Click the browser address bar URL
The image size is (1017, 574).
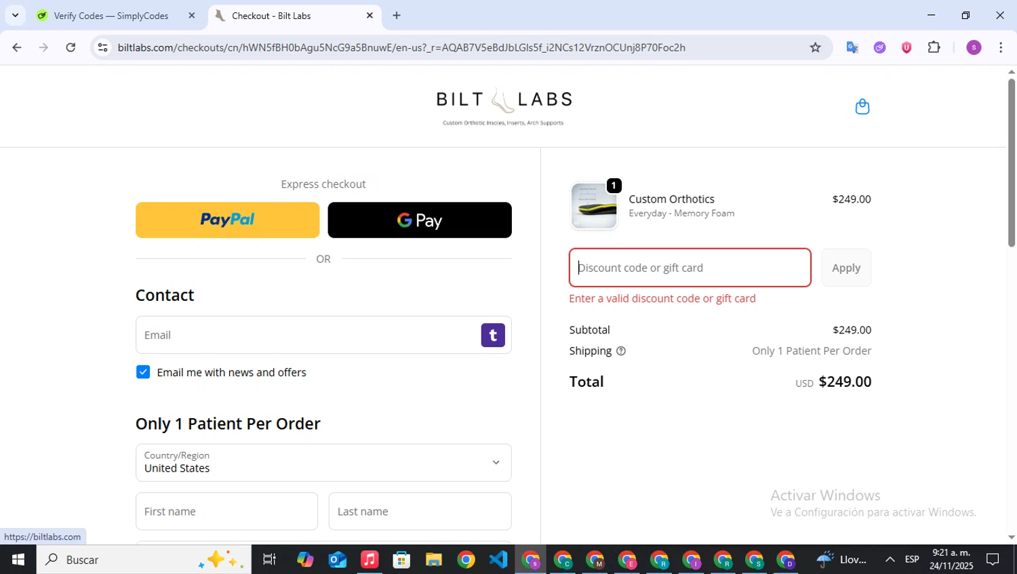tap(401, 47)
